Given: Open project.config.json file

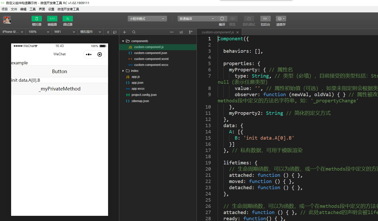Looking at the screenshot, I should pos(158,95).
